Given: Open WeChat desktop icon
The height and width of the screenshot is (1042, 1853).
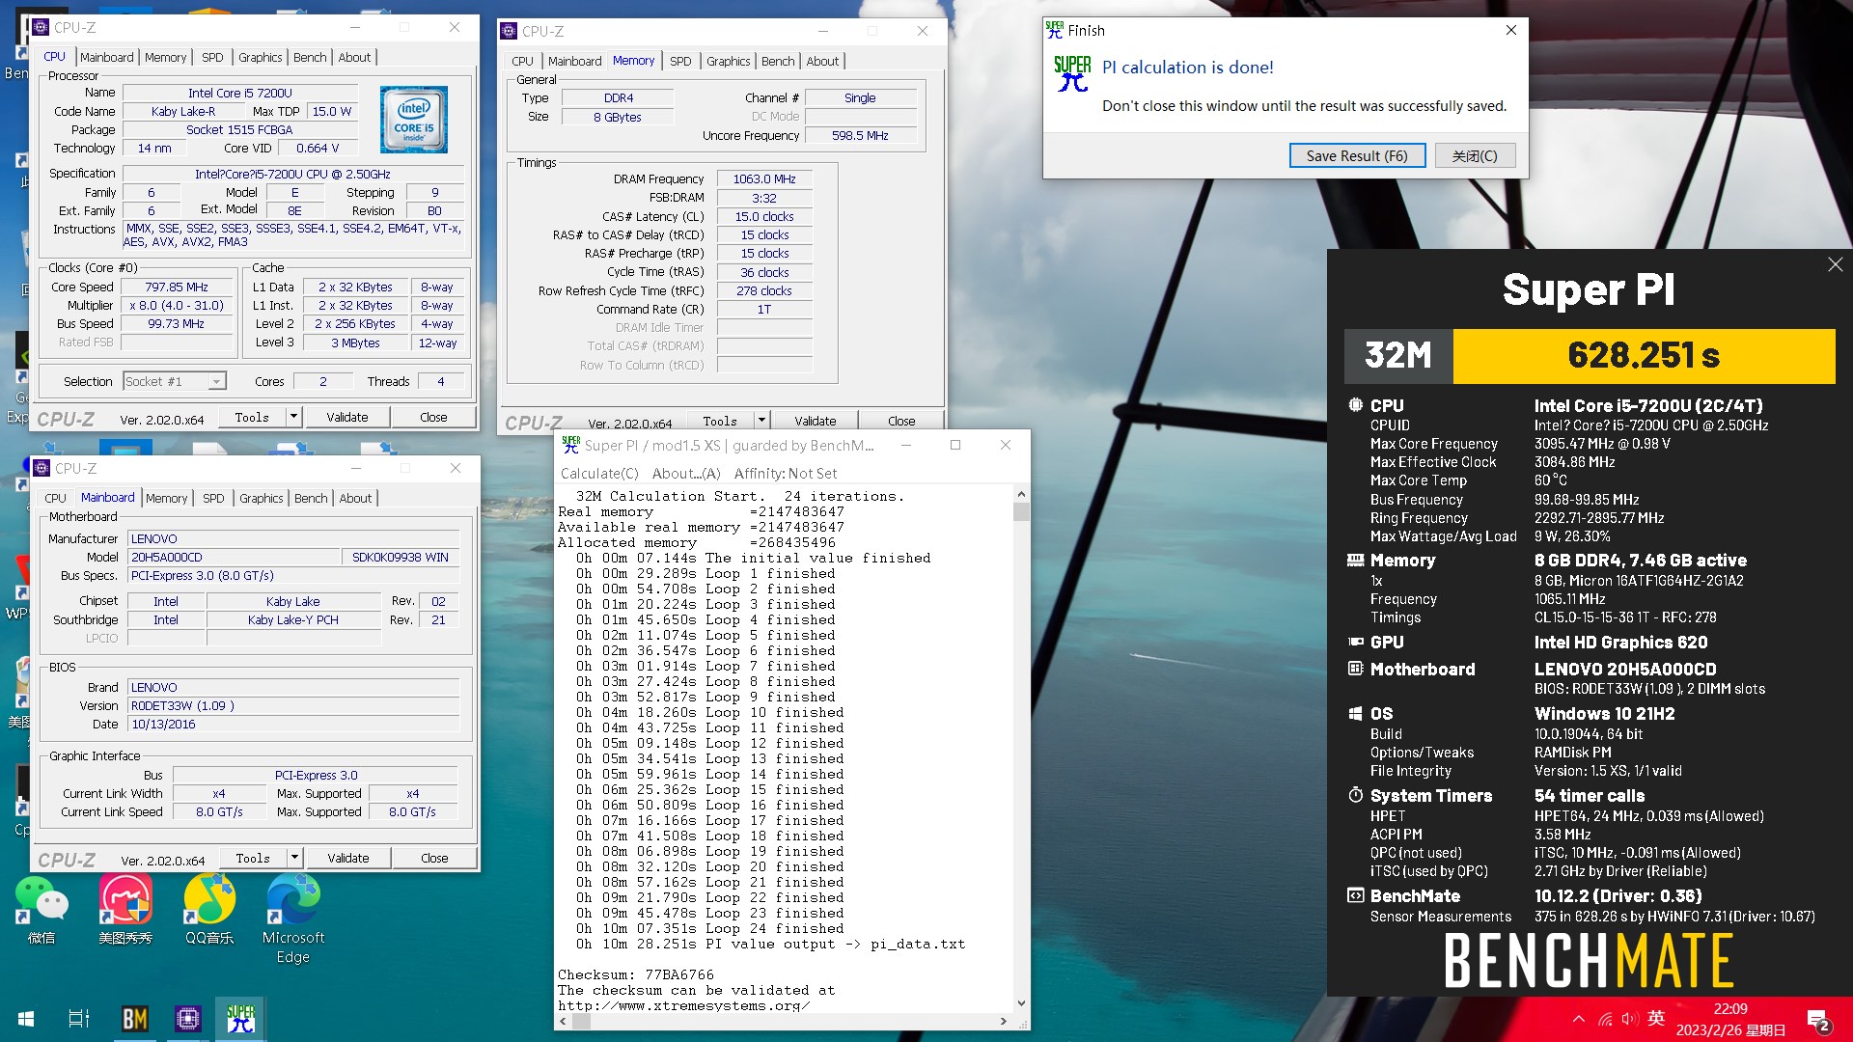Looking at the screenshot, I should (41, 910).
